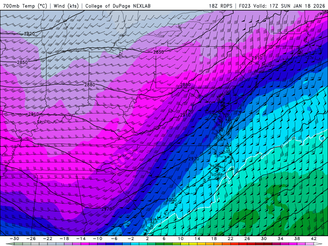Click the 'F023' forecast hour label
This screenshot has height=246, width=328.
click(244, 6)
